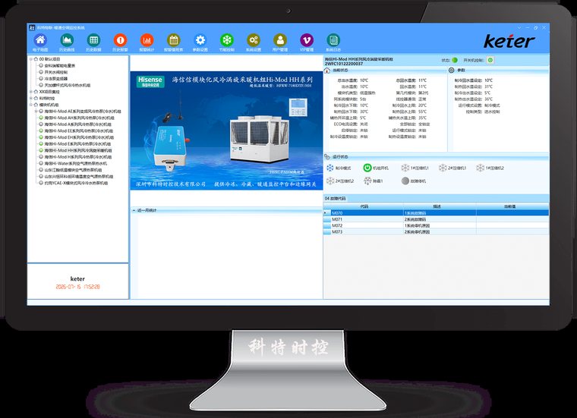Open the window title bar dropdown arrow

(519, 27)
